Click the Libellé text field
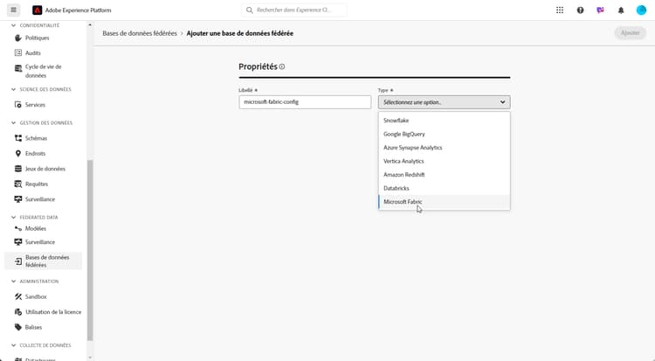 pos(305,102)
